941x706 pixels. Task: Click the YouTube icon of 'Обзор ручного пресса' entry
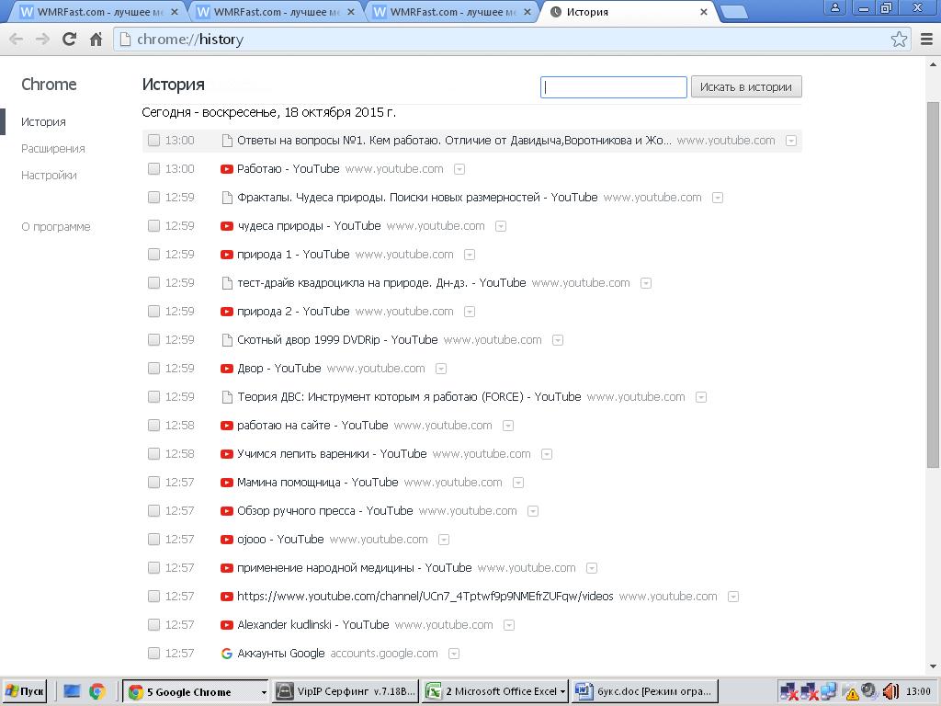coord(227,511)
